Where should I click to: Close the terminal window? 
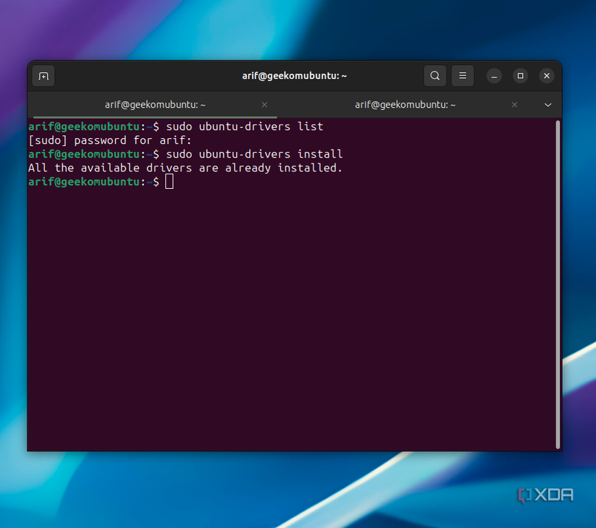click(x=547, y=76)
